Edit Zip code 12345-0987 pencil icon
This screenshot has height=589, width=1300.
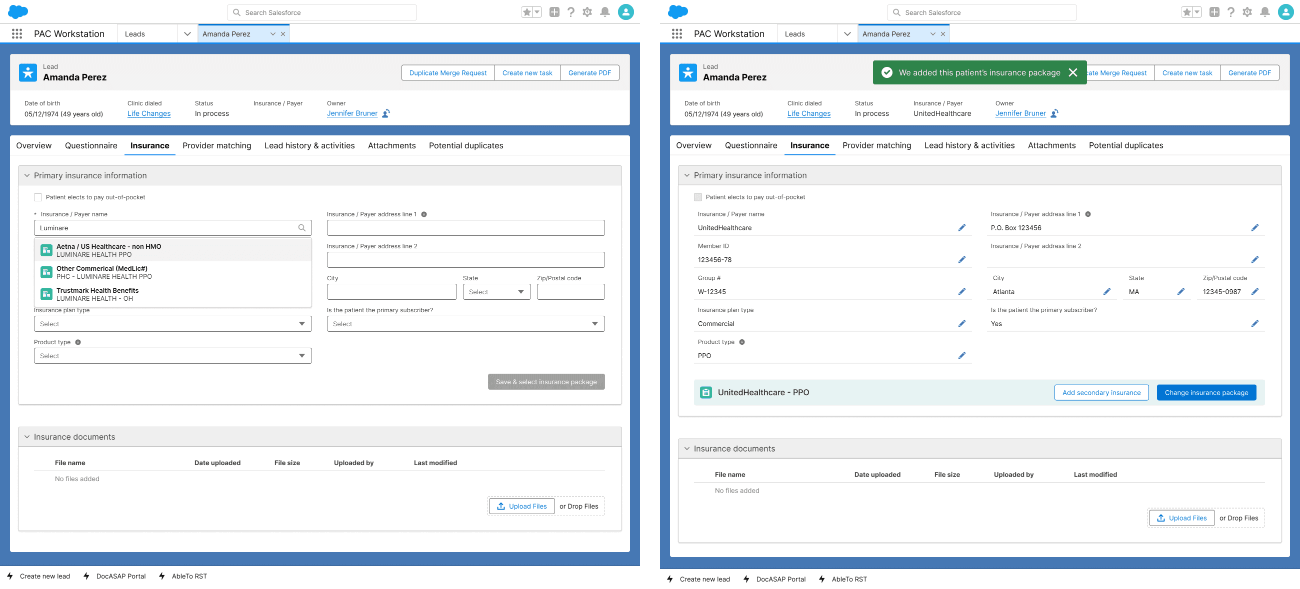[1255, 292]
